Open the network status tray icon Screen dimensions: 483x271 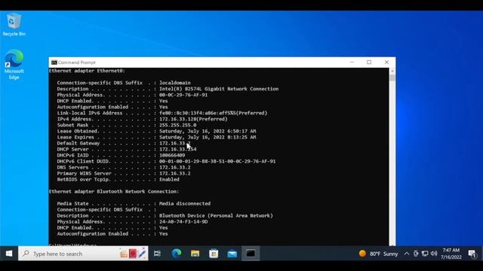click(x=425, y=254)
